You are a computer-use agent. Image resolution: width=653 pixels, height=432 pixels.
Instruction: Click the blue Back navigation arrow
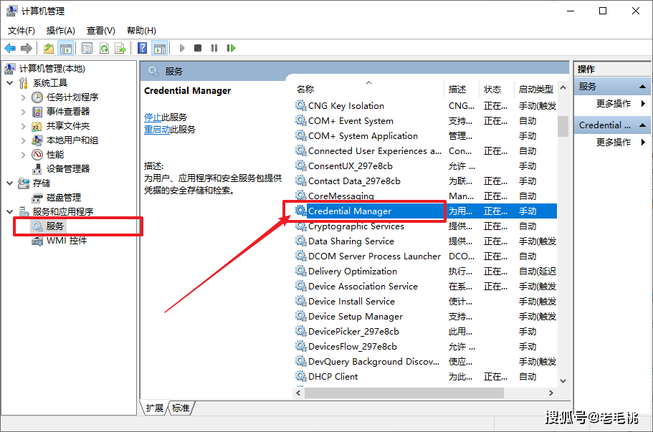10,48
